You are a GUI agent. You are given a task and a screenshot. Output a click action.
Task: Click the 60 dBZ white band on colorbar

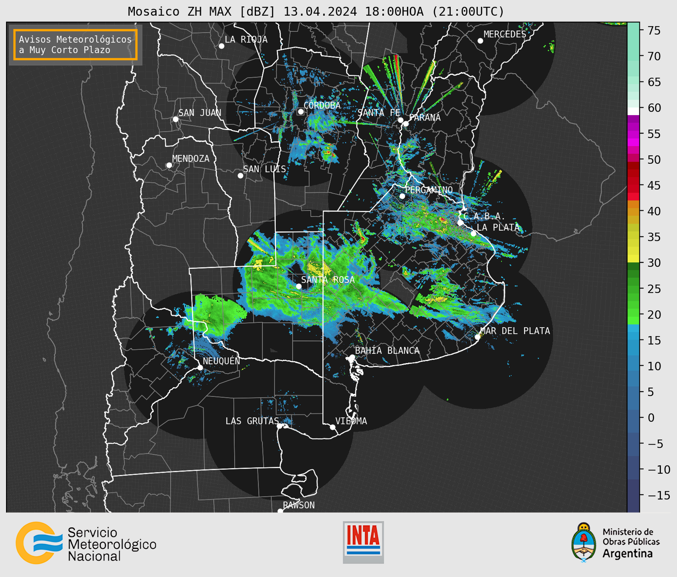(x=633, y=111)
